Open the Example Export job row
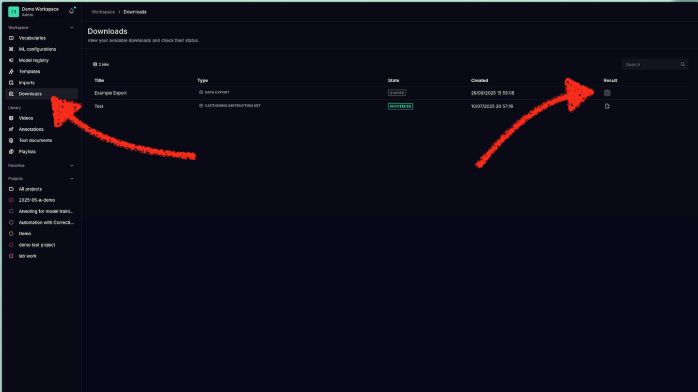 coord(111,93)
